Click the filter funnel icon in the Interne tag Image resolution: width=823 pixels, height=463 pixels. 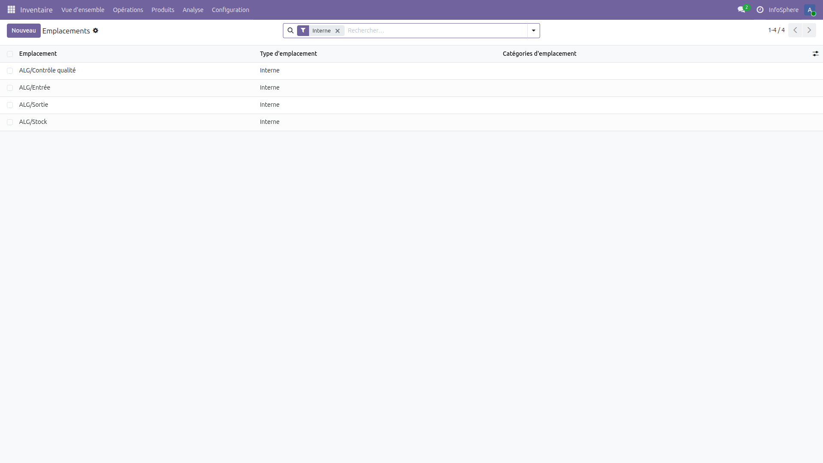303,30
